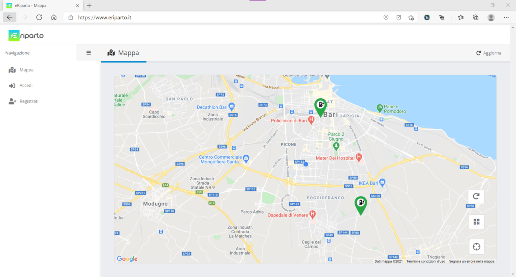The image size is (516, 277).
Task: Click the Bari city label
Action: click(x=331, y=115)
